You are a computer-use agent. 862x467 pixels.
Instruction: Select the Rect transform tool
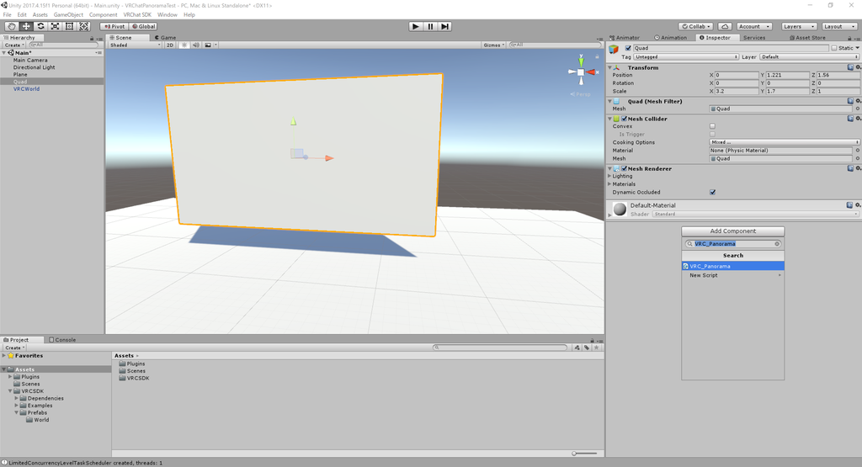[69, 26]
